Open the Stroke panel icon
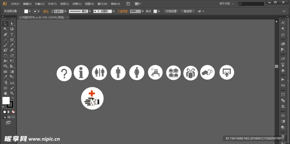 click(x=283, y=115)
